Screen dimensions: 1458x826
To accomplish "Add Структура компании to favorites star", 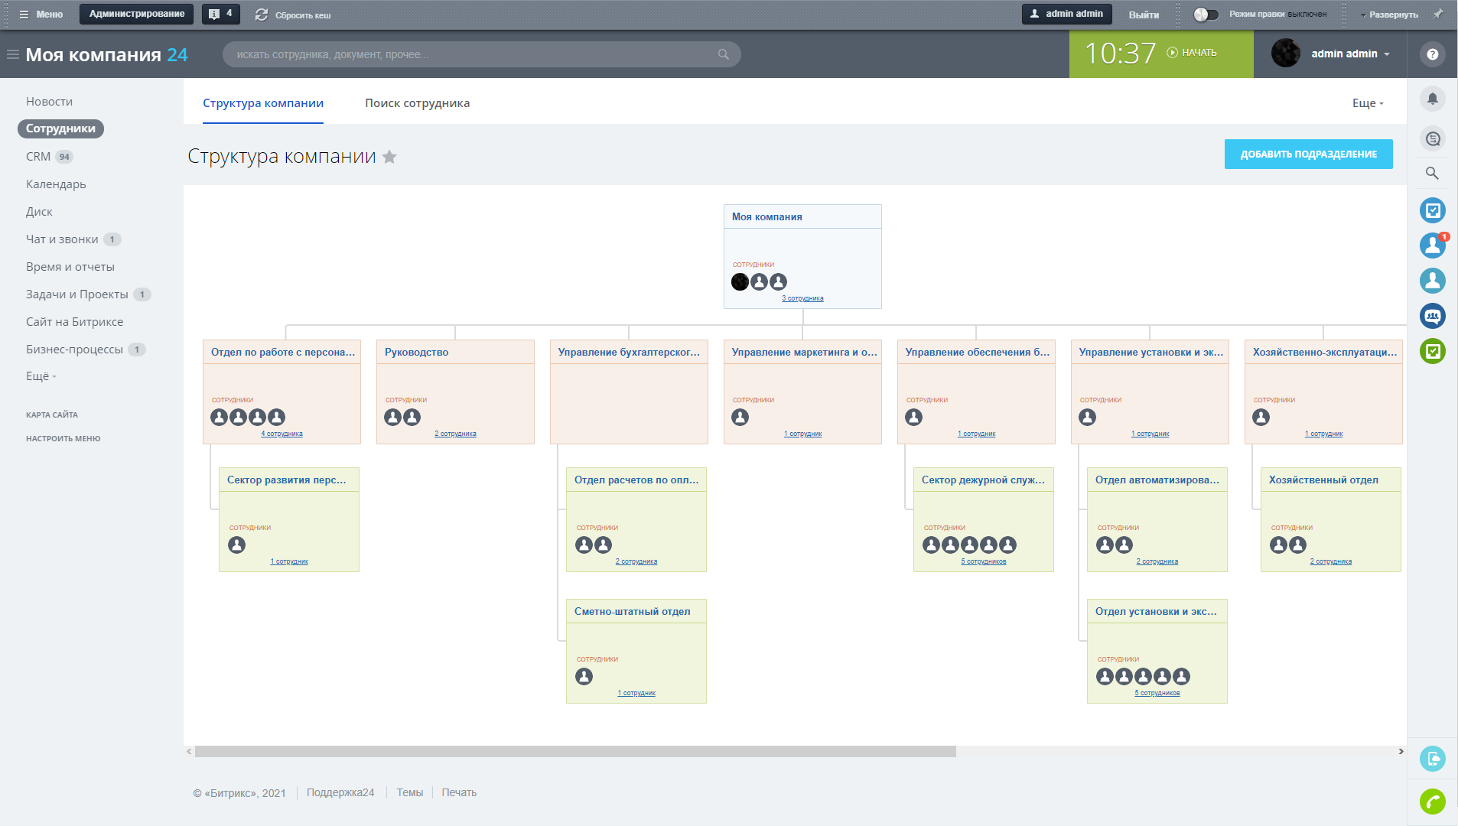I will pyautogui.click(x=389, y=157).
